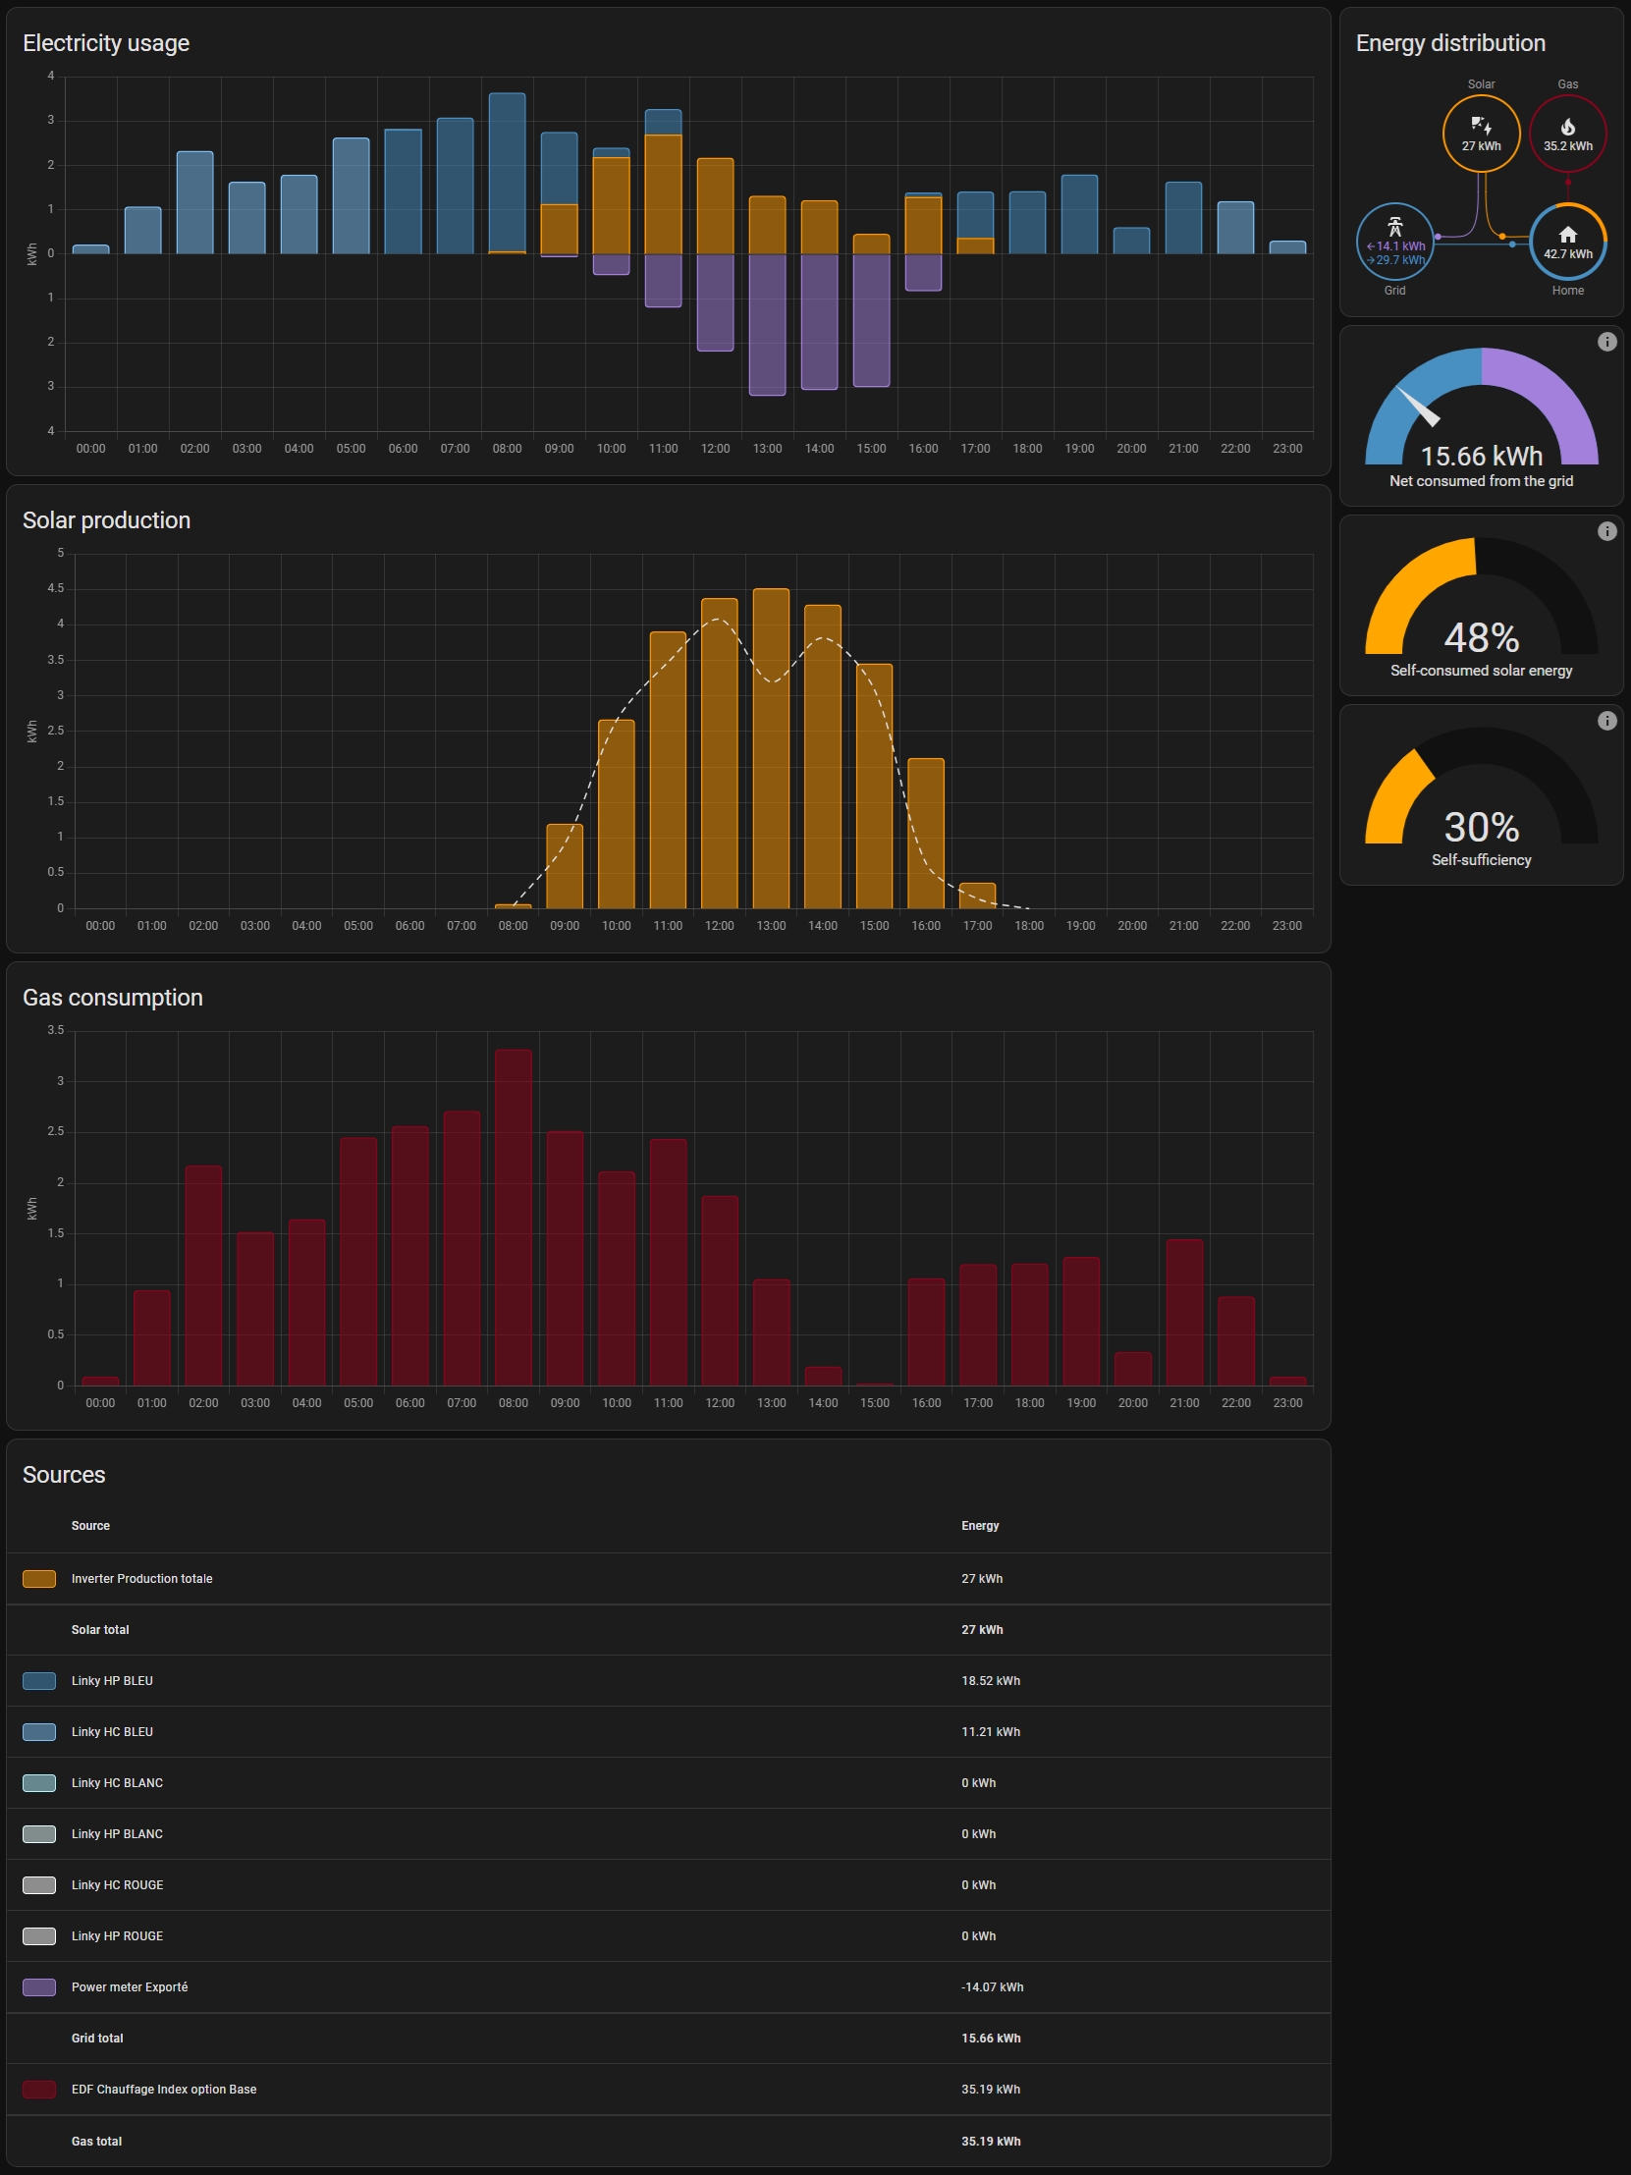The image size is (1631, 2175).
Task: Click the Inverter Production totale orange swatch
Action: point(39,1578)
